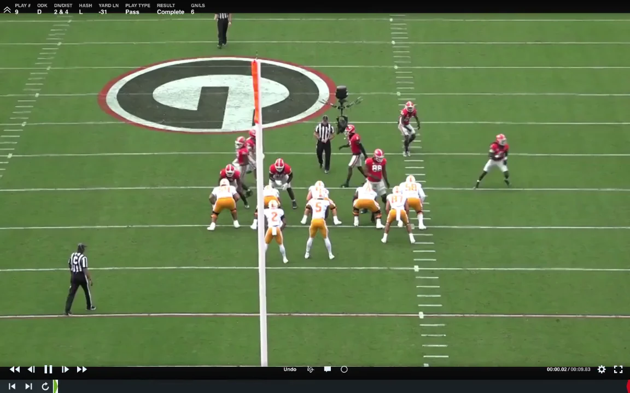
Task: Click the Undo button
Action: click(x=290, y=370)
